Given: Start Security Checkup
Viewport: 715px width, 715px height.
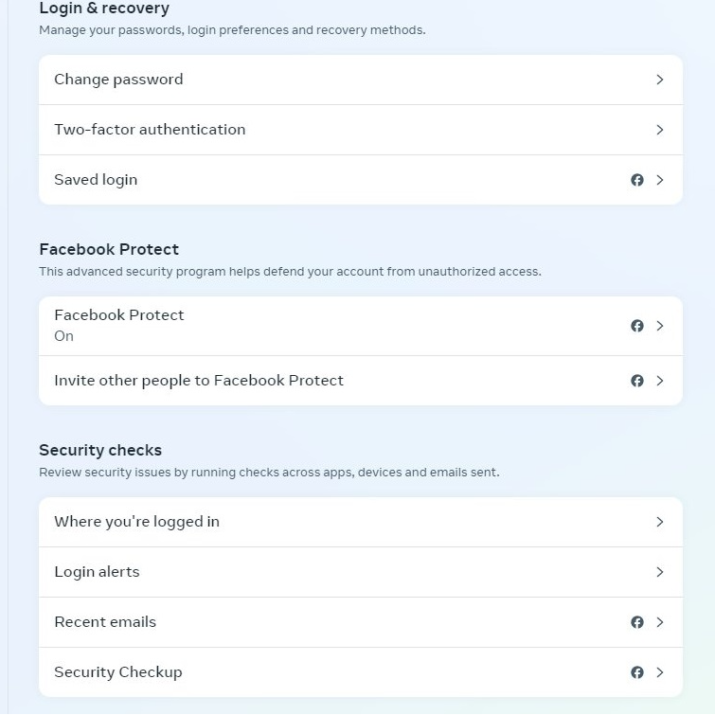Looking at the screenshot, I should [x=361, y=672].
